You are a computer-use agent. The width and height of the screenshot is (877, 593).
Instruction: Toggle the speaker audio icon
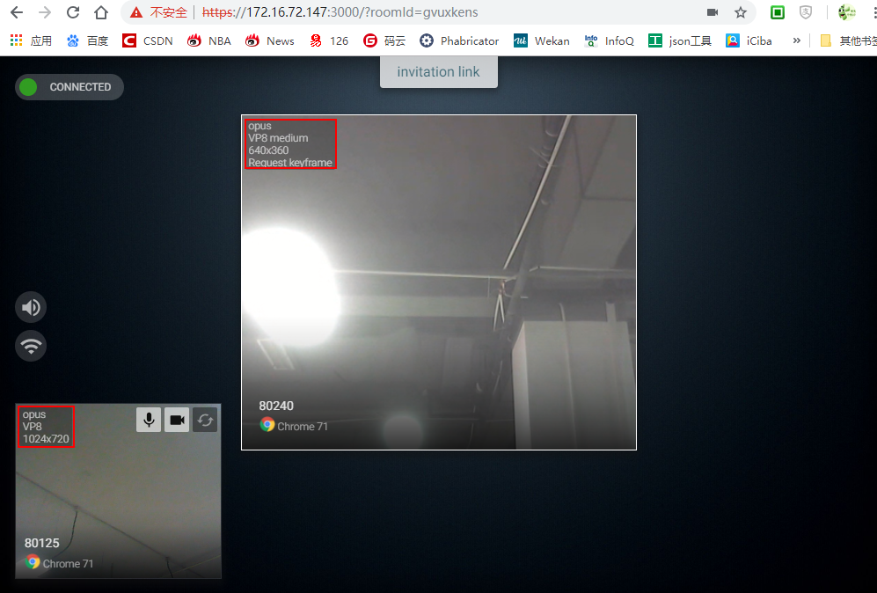30,306
